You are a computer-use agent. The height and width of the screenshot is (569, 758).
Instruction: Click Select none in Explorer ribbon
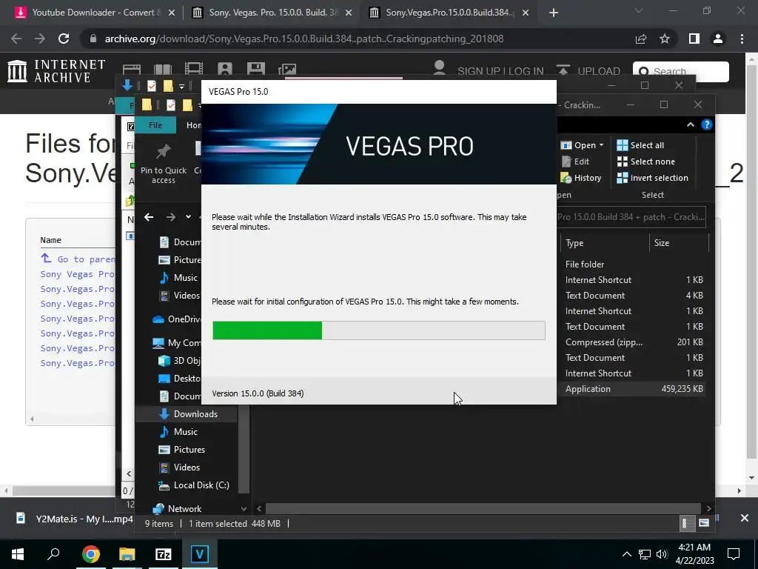point(645,162)
